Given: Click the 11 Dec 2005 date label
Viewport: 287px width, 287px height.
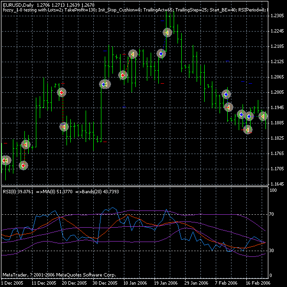Looking at the screenshot, I should 44,283.
